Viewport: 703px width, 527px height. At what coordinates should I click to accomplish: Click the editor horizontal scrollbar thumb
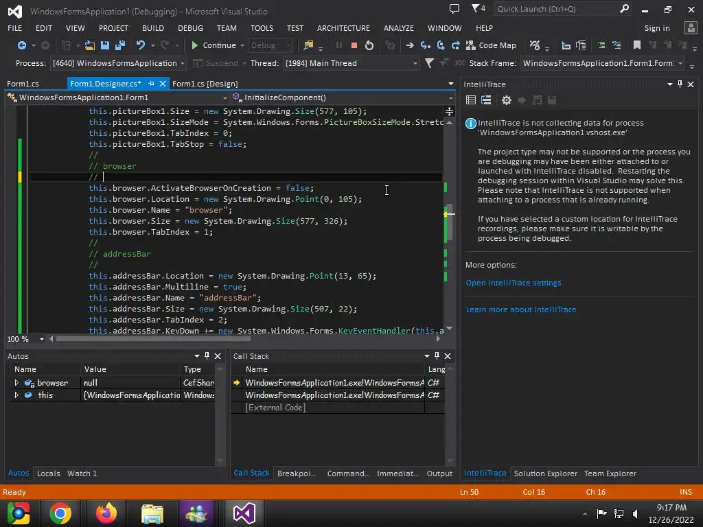[x=153, y=339]
